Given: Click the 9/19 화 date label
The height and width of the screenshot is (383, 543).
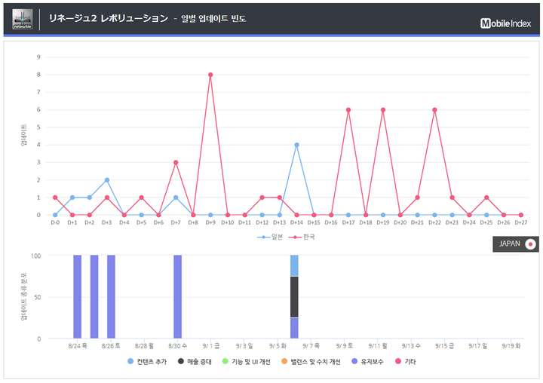Looking at the screenshot, I should click(511, 346).
